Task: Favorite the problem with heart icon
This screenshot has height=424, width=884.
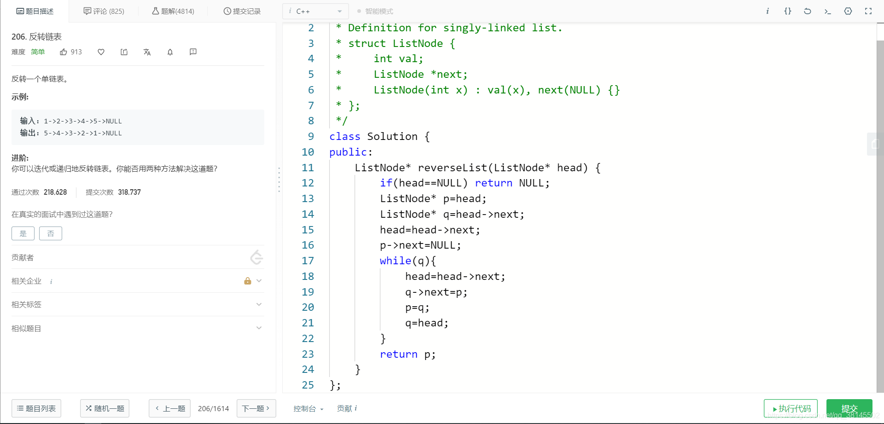Action: (101, 52)
